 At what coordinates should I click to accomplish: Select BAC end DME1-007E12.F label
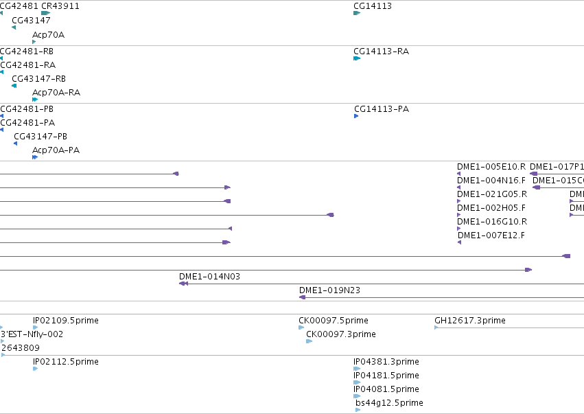(x=491, y=235)
